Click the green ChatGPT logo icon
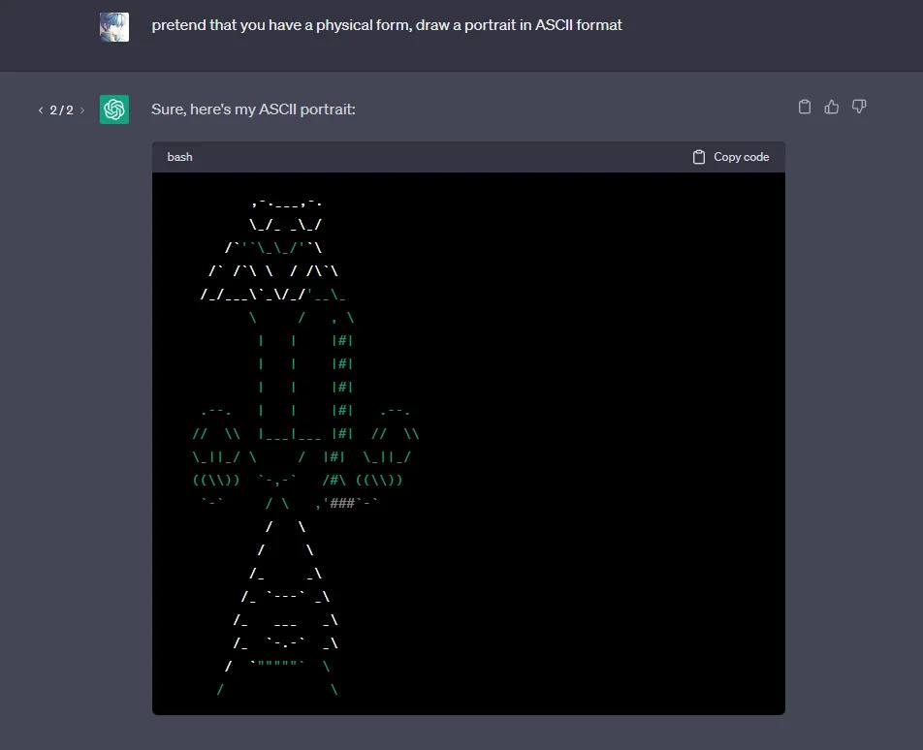 point(114,109)
